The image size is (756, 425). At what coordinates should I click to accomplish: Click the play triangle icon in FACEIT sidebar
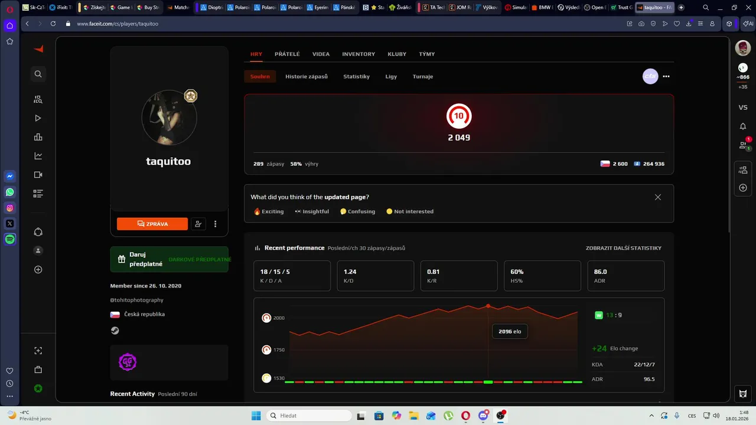(x=38, y=118)
